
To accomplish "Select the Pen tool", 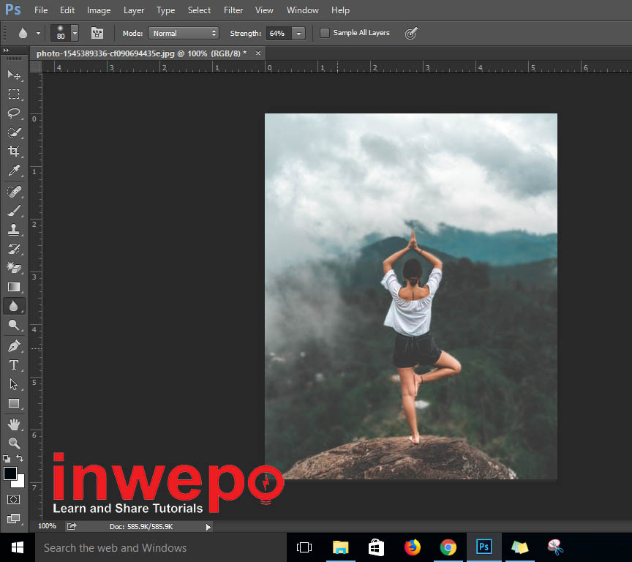I will pos(14,345).
